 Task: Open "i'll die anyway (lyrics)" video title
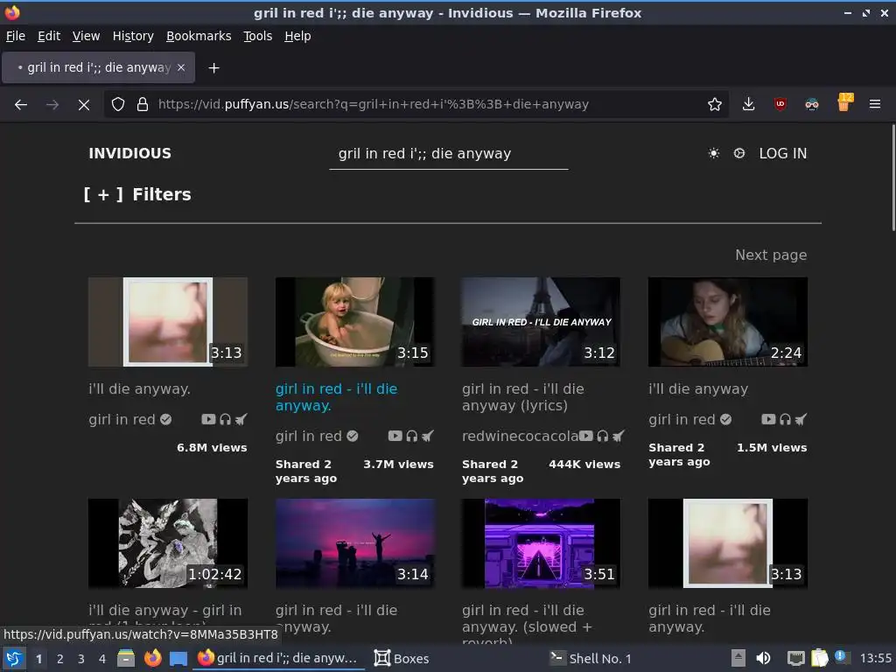[523, 397]
